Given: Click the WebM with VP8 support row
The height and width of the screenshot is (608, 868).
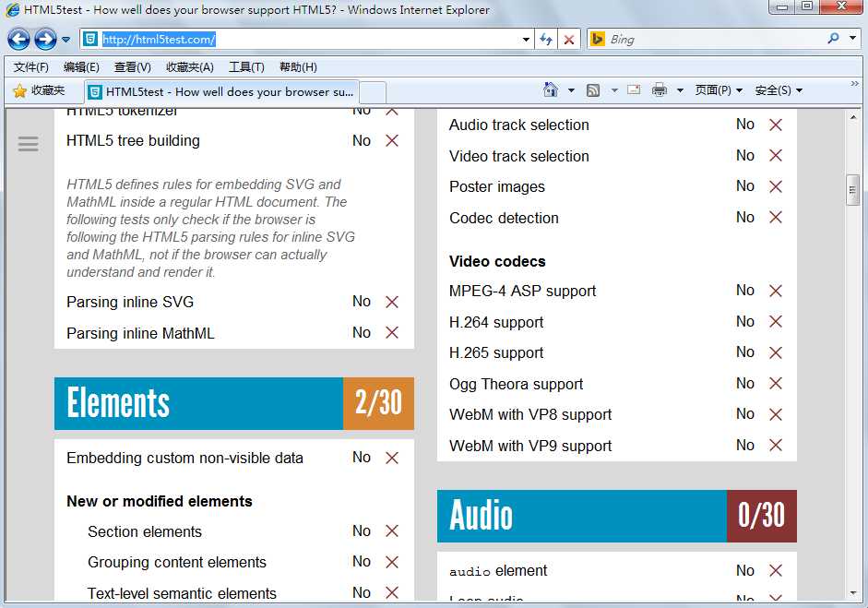Looking at the screenshot, I should [x=616, y=414].
